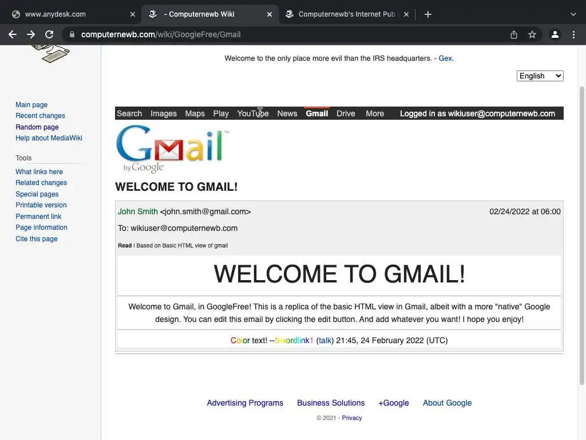Close the www.anydesk.com tab

[x=133, y=14]
